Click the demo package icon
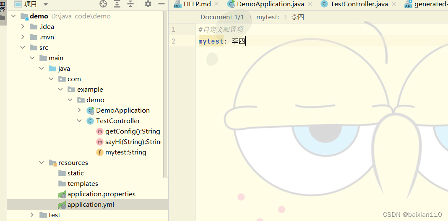448x221 pixels. pyautogui.click(x=81, y=100)
